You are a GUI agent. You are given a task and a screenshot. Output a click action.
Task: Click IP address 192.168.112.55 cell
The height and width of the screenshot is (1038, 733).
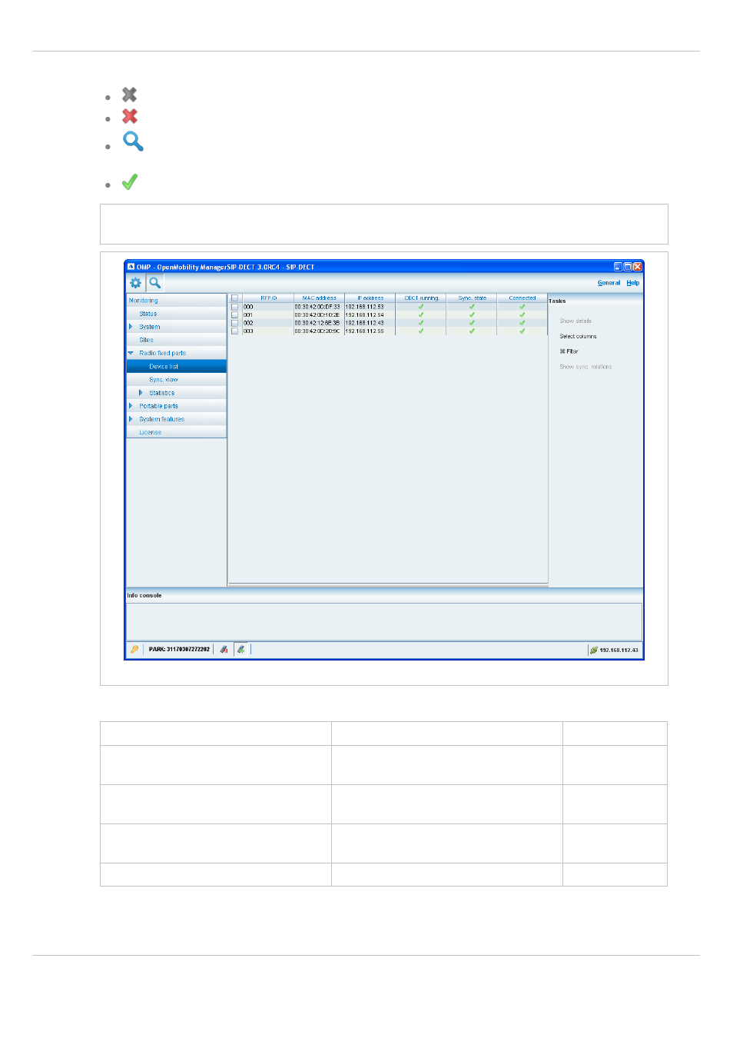pos(370,331)
